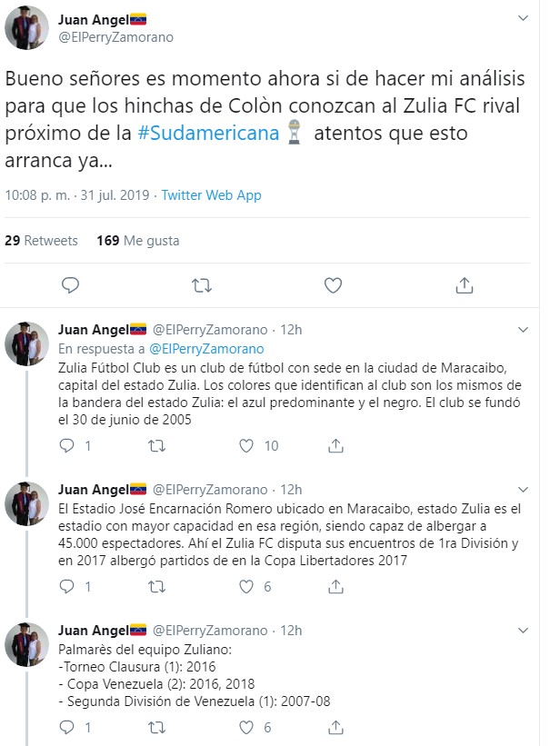This screenshot has width=550, height=746.
Task: Like the reply about club founded 30 de junio
Action: [246, 446]
